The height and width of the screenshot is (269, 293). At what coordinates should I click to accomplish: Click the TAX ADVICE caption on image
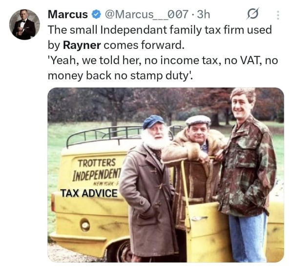[x=89, y=193]
